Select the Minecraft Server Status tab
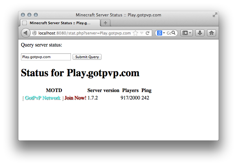The image size is (237, 166). pyautogui.click(x=60, y=23)
